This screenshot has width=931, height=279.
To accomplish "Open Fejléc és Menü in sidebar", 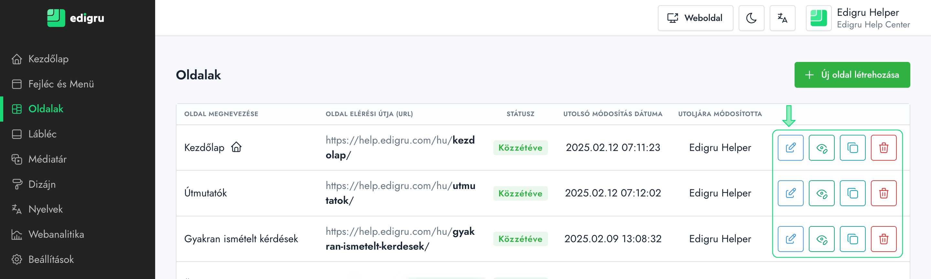I will pyautogui.click(x=61, y=84).
